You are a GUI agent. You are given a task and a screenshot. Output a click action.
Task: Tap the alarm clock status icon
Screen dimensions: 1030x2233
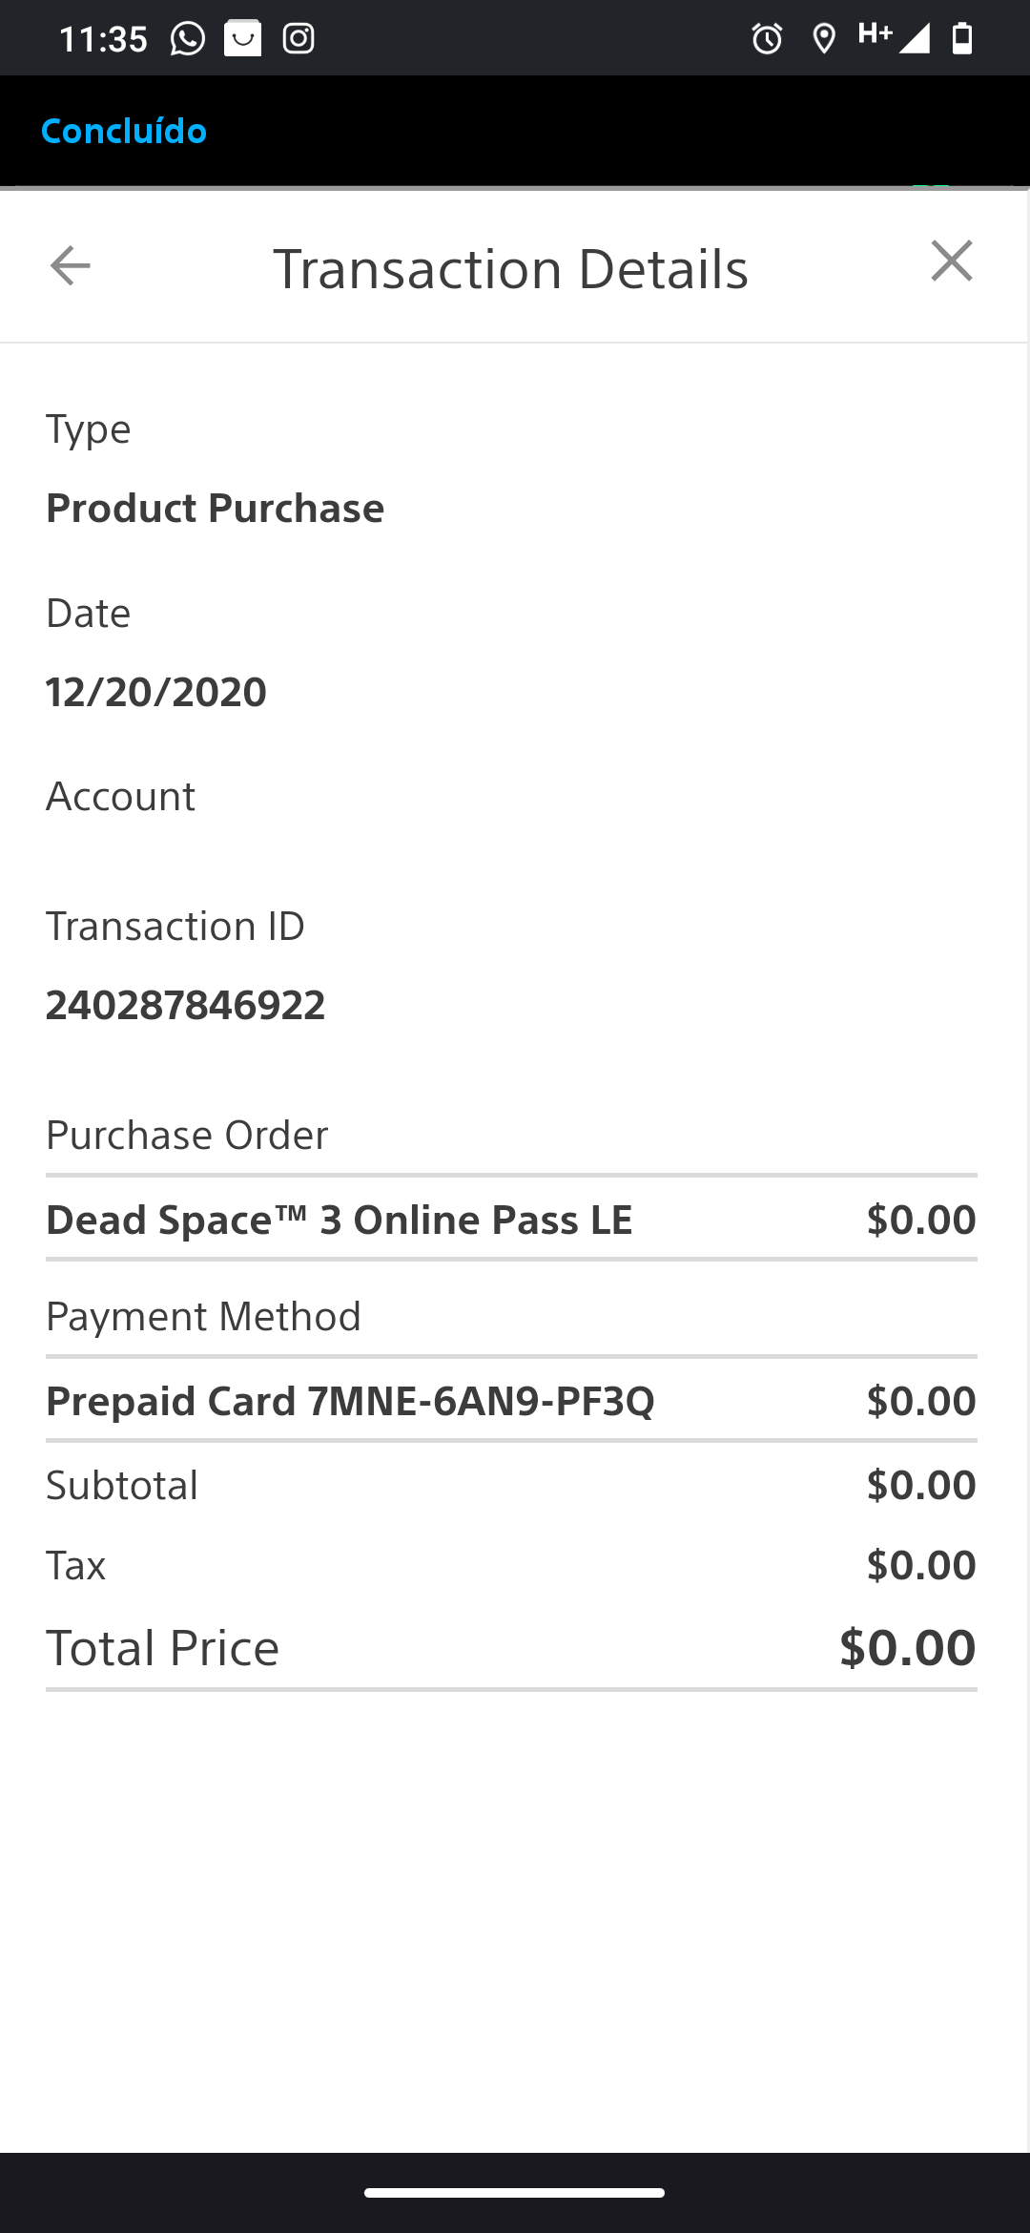click(768, 39)
